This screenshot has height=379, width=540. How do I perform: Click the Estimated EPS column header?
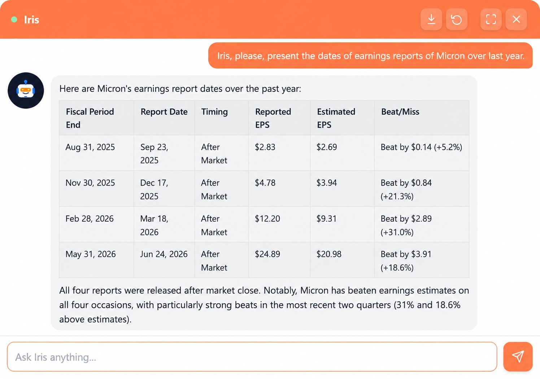click(342, 118)
